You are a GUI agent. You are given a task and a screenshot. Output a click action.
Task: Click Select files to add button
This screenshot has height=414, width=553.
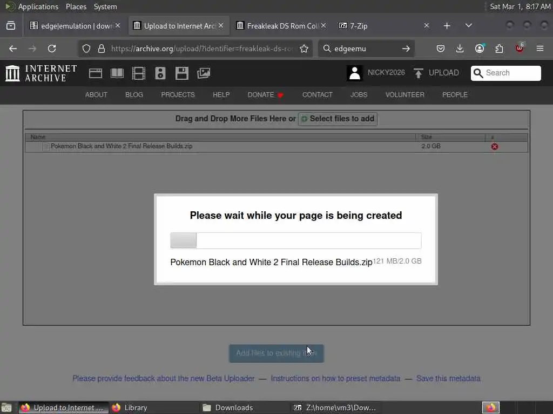coord(338,119)
